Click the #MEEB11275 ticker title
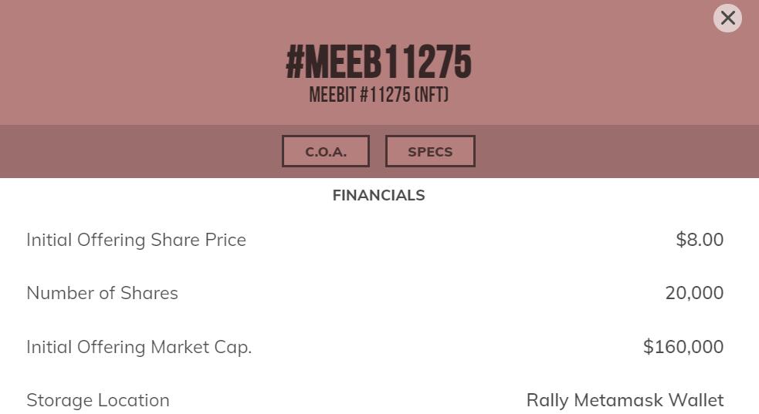Image resolution: width=759 pixels, height=414 pixels. (378, 62)
